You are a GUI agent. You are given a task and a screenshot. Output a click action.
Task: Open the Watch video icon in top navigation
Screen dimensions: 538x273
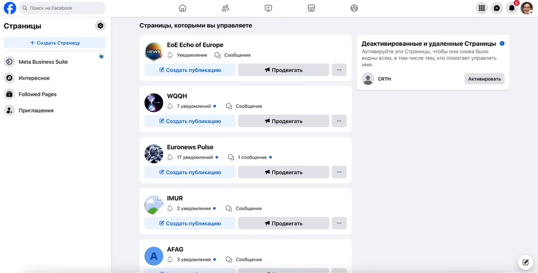(x=268, y=8)
